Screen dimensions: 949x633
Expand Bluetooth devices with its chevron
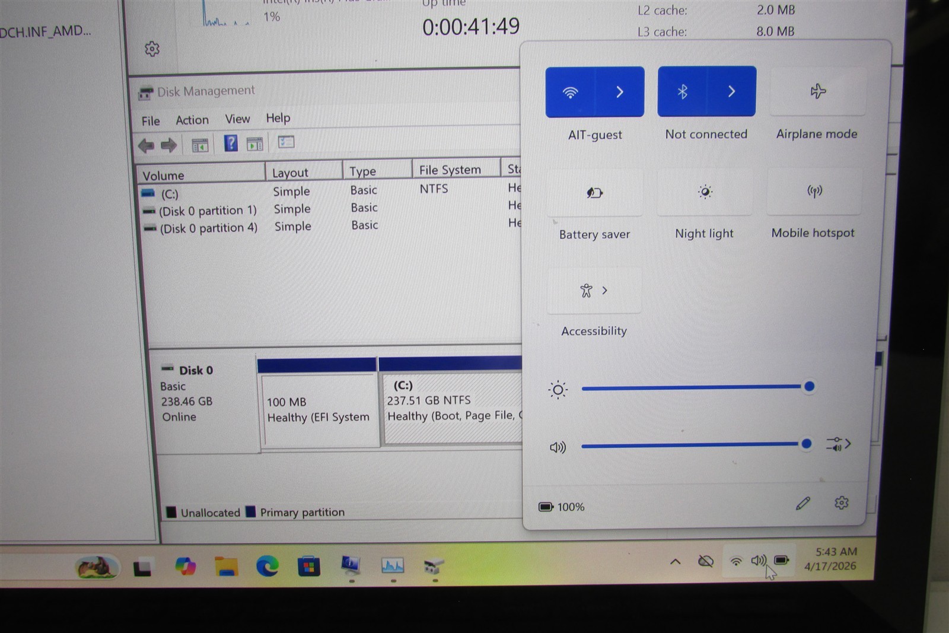click(x=732, y=91)
